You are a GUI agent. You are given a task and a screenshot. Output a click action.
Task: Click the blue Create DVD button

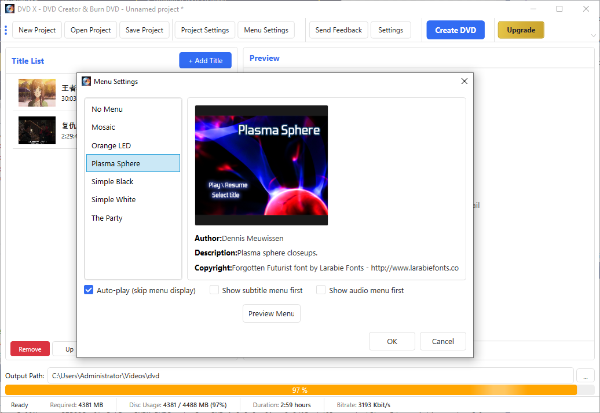point(455,30)
